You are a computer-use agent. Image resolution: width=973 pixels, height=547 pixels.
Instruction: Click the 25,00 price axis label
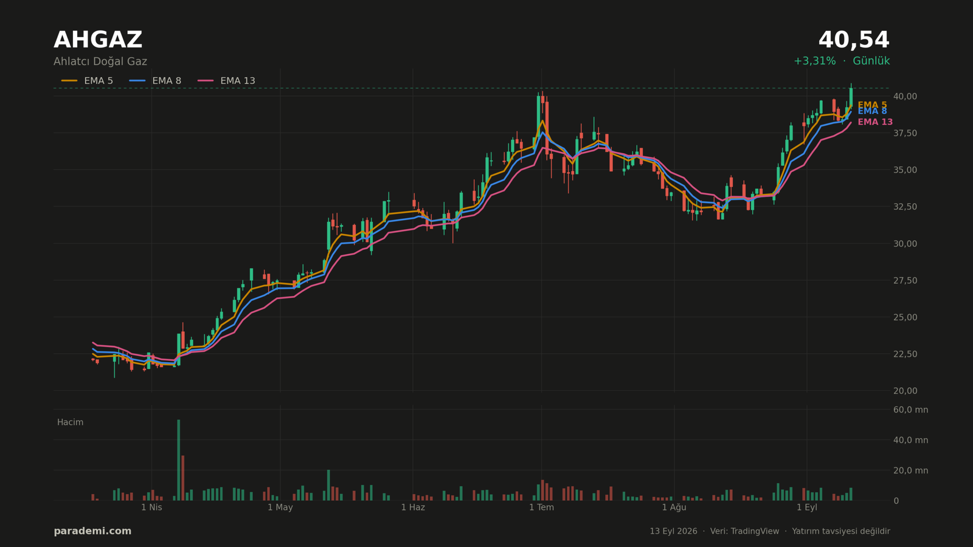tap(905, 317)
